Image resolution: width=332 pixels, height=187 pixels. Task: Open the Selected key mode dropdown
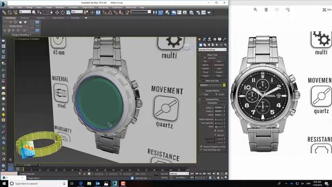[179, 173]
